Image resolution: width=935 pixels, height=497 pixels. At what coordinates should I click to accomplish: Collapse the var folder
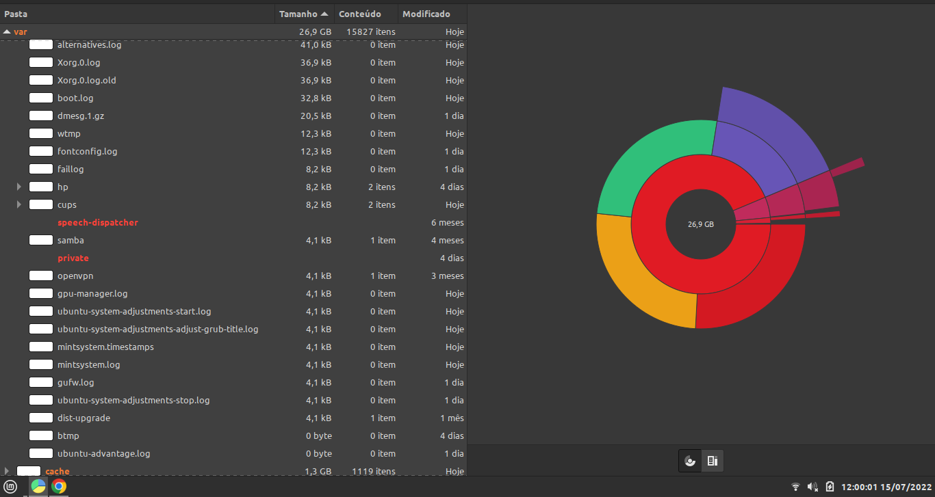6,31
